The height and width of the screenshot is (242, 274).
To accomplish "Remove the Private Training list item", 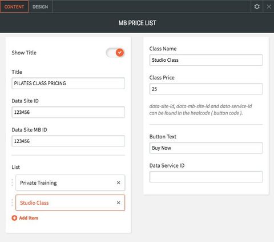I will point(118,183).
